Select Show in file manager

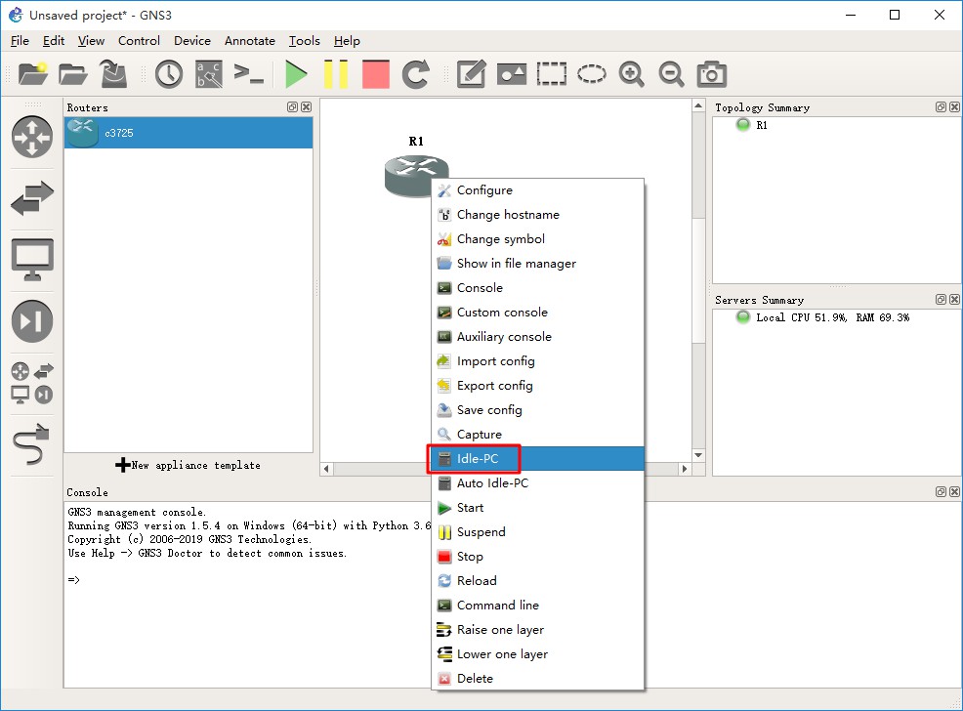(538, 264)
